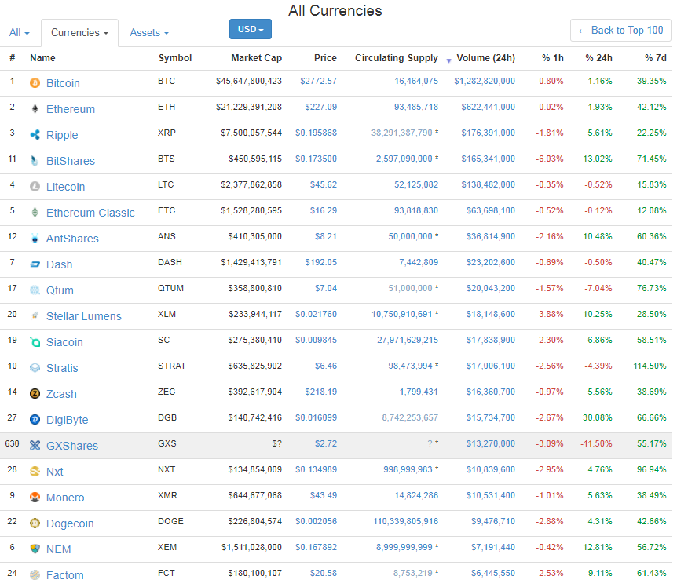
Task: Click the Bitcoin coin logo icon
Action: [35, 83]
